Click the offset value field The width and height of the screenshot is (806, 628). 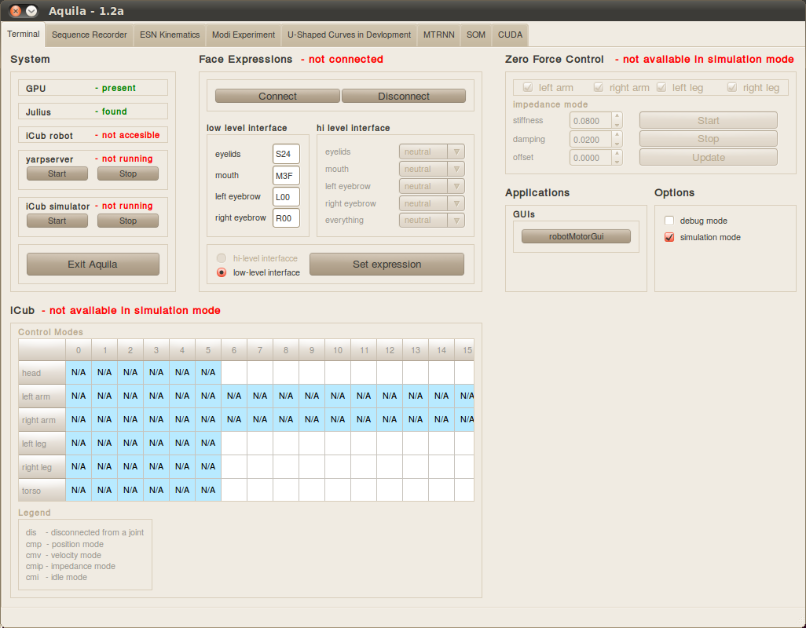pos(591,158)
